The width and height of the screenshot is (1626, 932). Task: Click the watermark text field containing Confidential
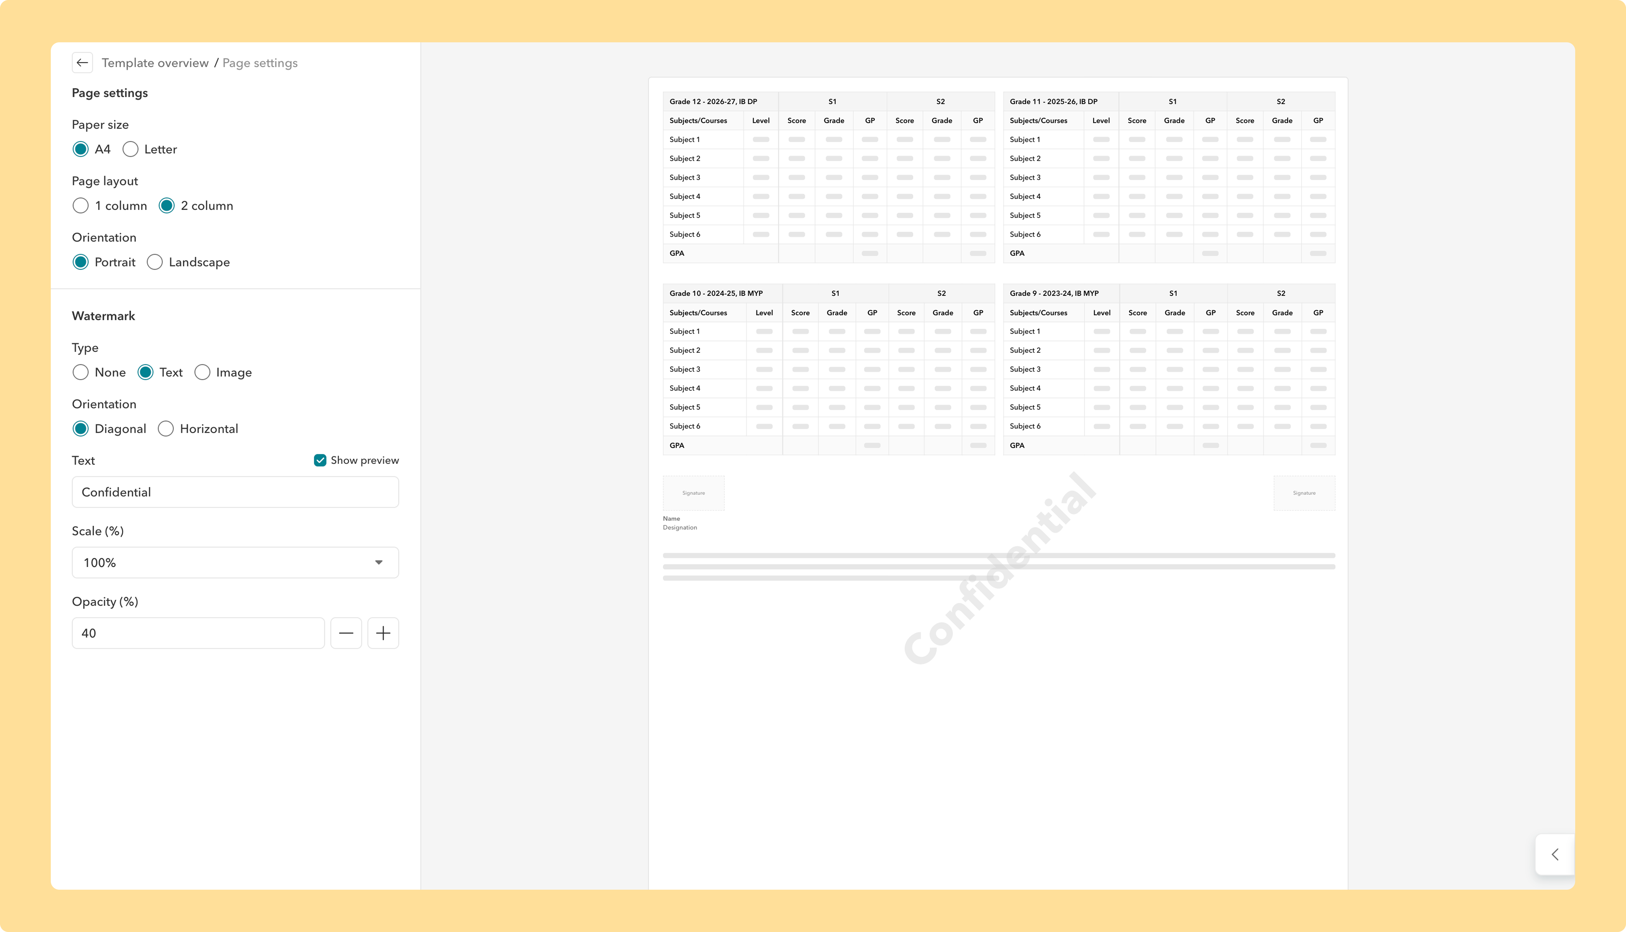tap(235, 492)
